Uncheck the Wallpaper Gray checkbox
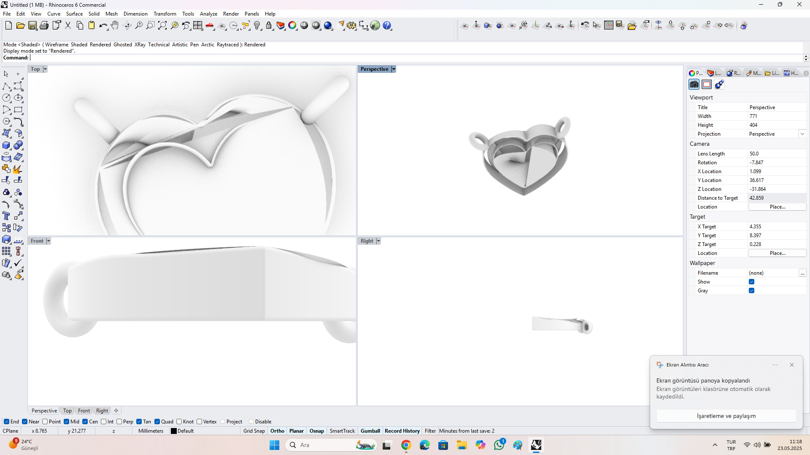810x455 pixels. 751,291
